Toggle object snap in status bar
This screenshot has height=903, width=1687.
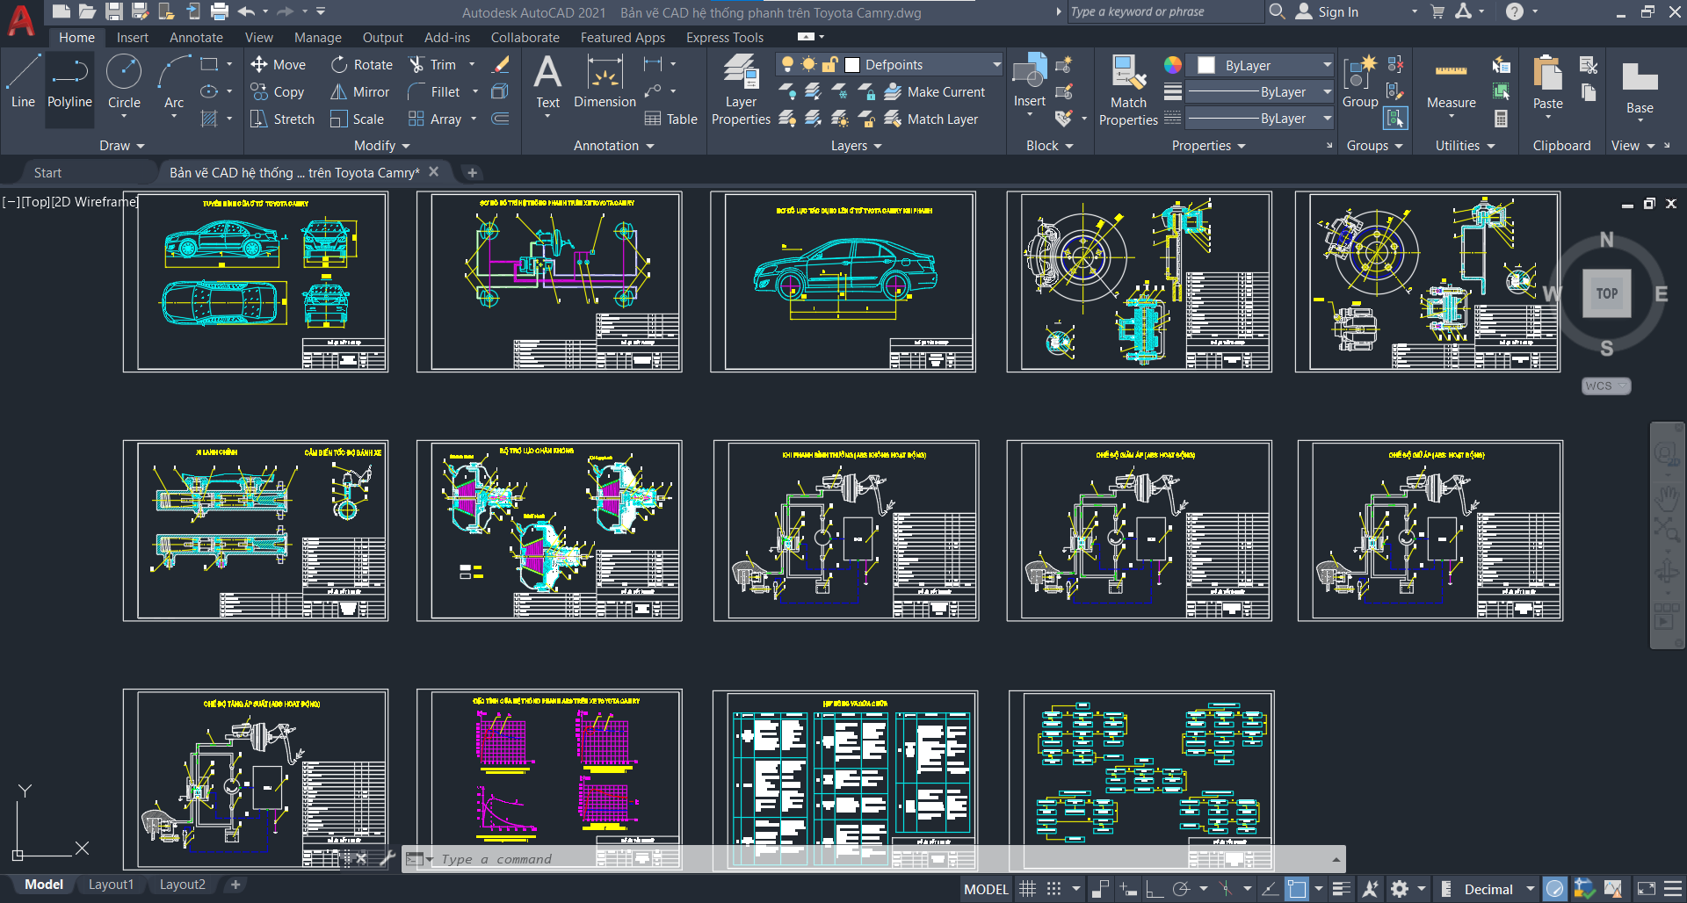point(1296,889)
